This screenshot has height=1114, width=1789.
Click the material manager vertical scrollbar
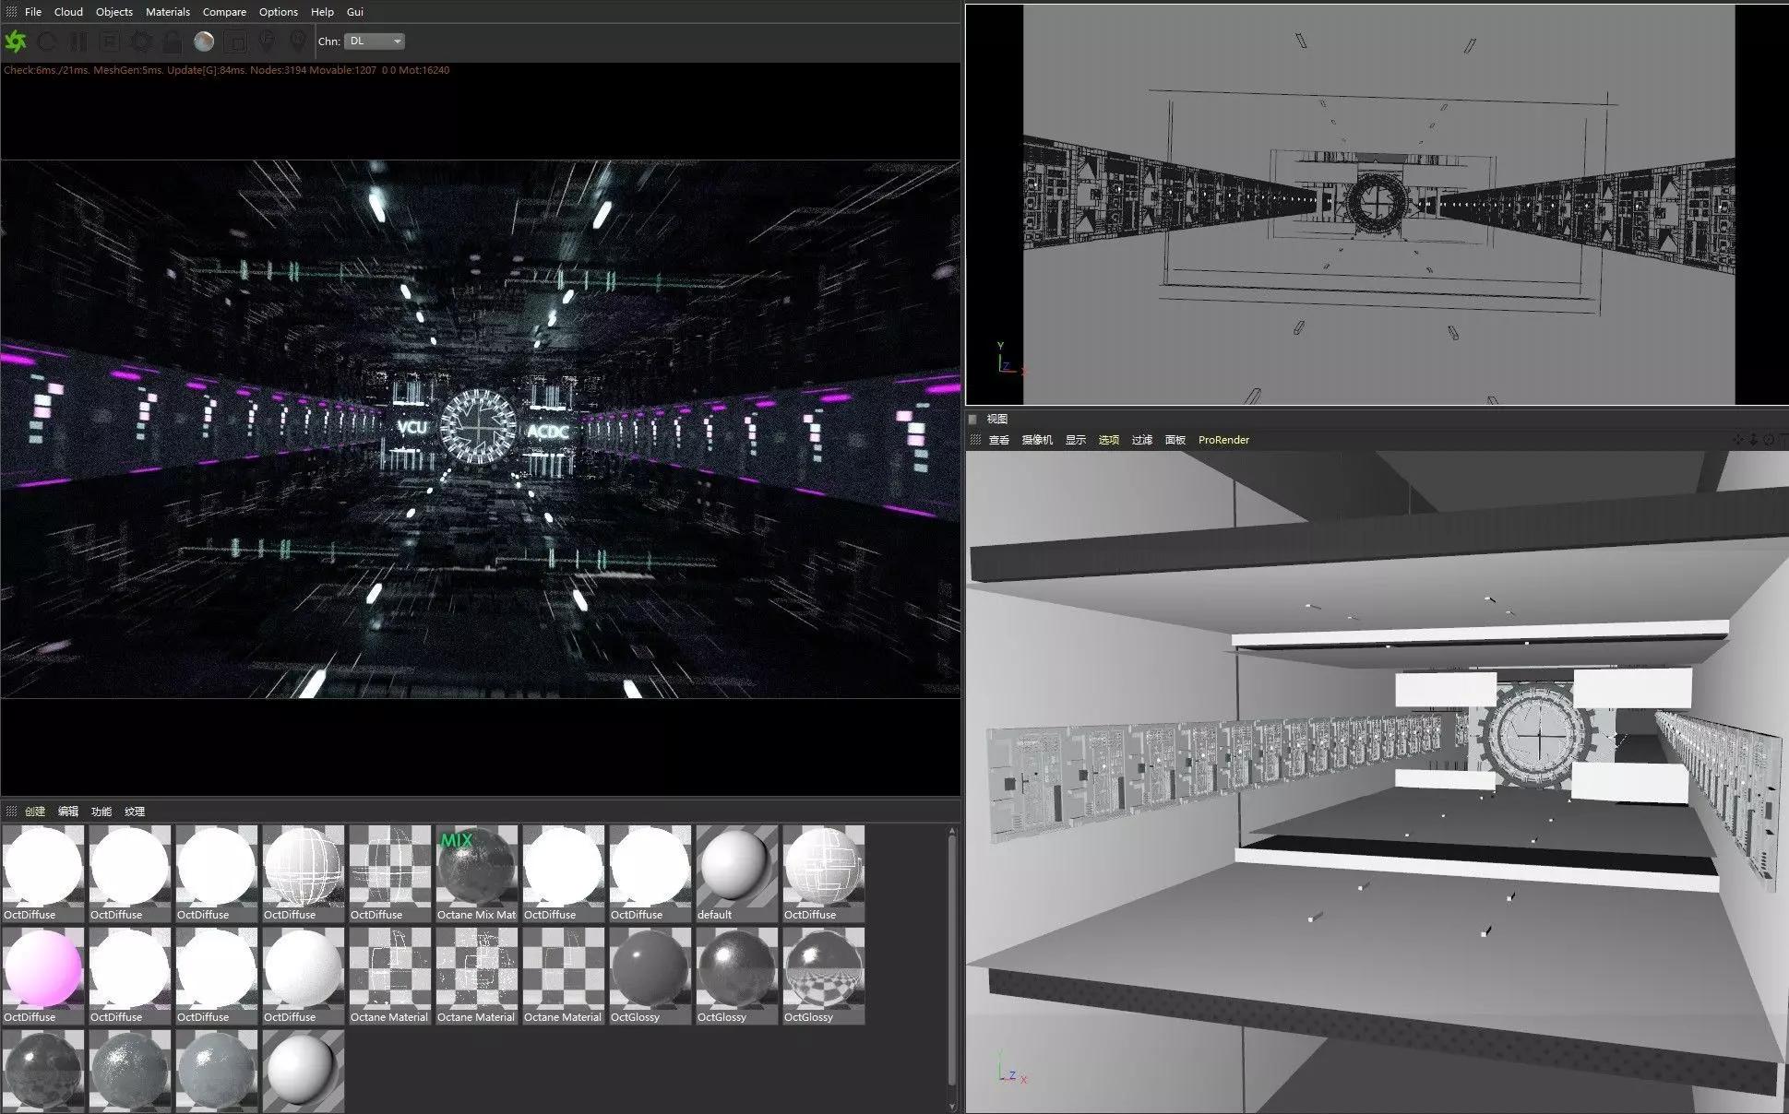click(x=952, y=959)
